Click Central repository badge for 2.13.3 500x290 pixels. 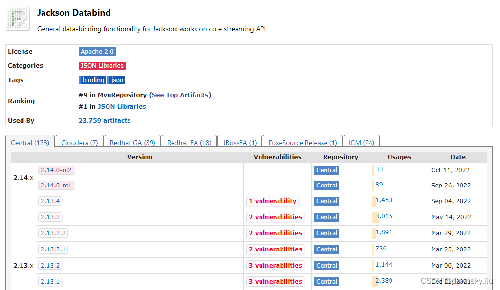pos(326,217)
